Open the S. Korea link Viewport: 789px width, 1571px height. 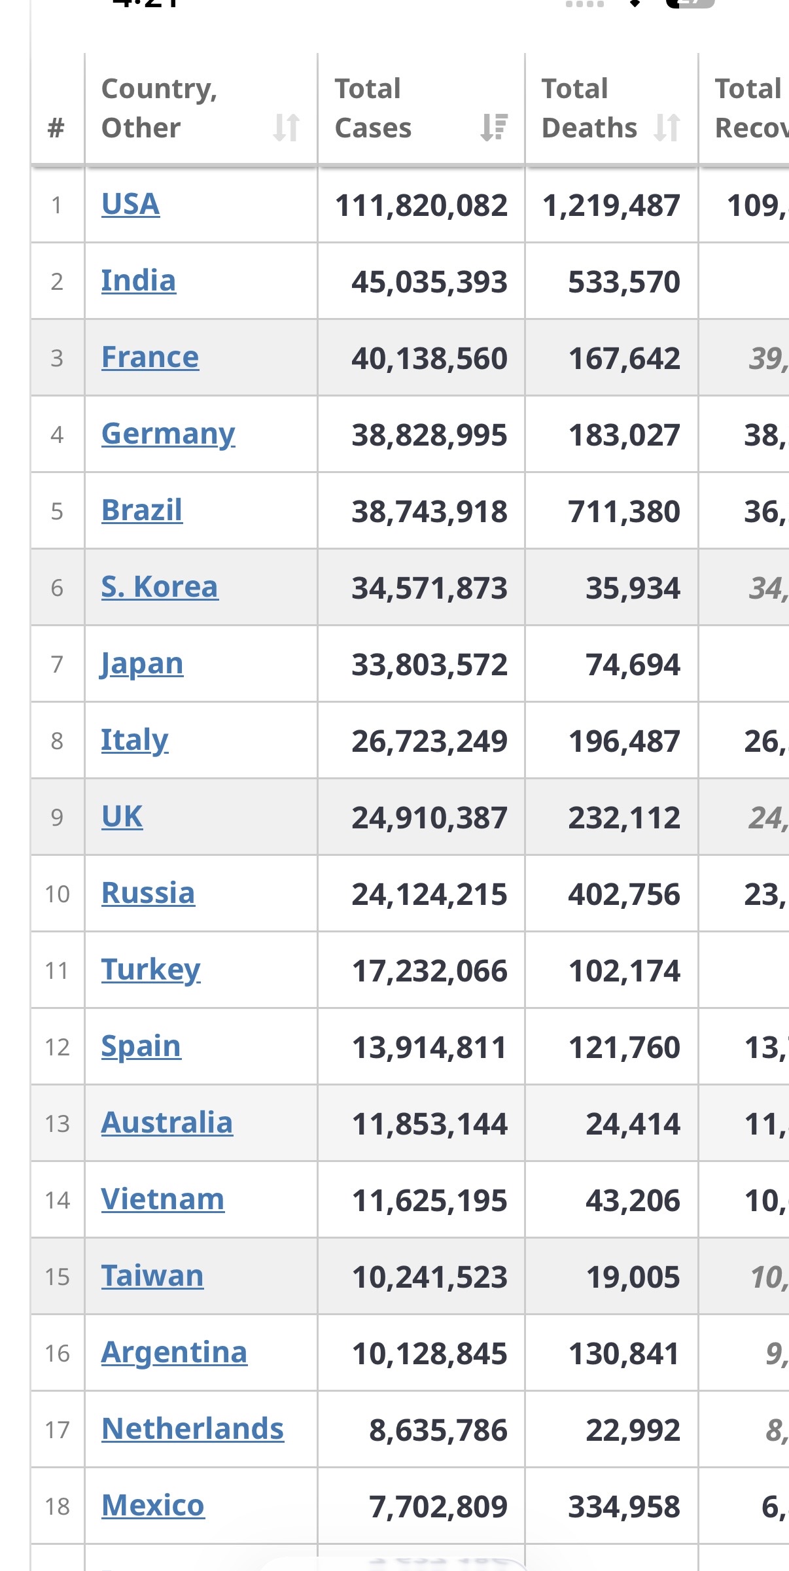(160, 587)
